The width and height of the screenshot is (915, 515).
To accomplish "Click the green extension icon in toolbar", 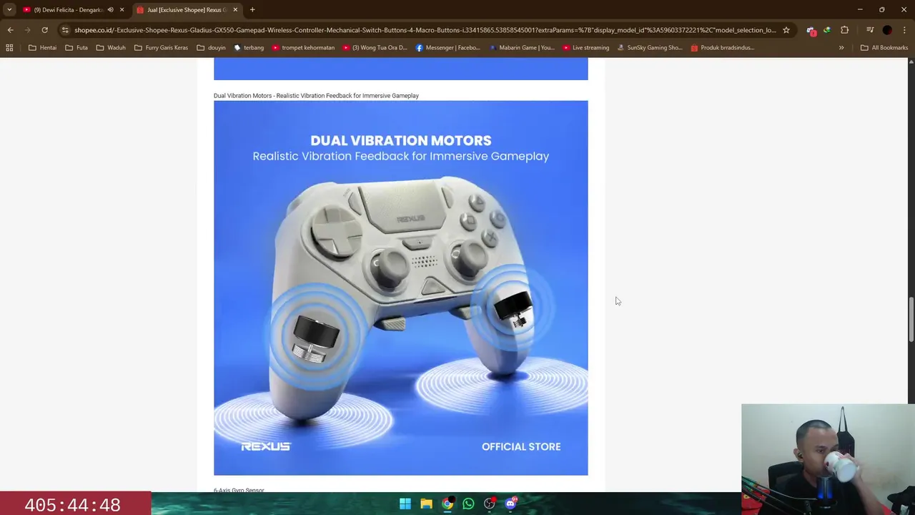I will pyautogui.click(x=827, y=30).
